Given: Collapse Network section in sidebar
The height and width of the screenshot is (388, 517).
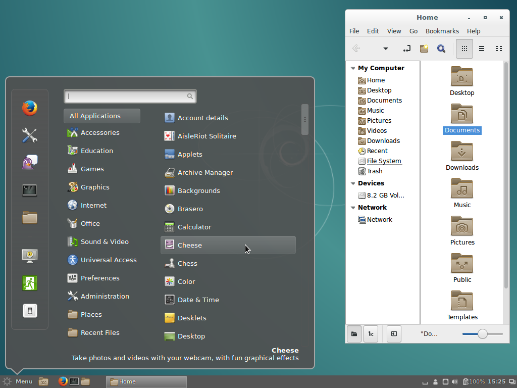Looking at the screenshot, I should (x=353, y=208).
